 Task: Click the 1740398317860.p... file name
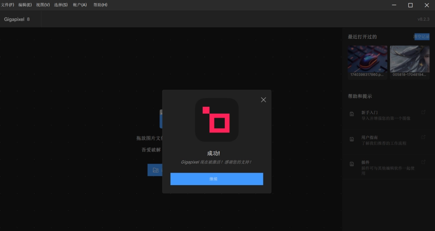[x=367, y=75]
